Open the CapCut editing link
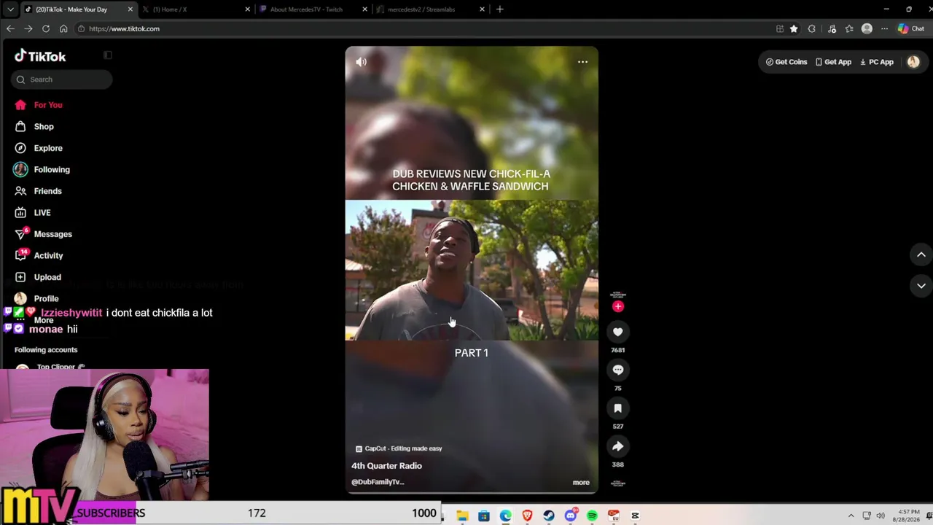 (399, 448)
